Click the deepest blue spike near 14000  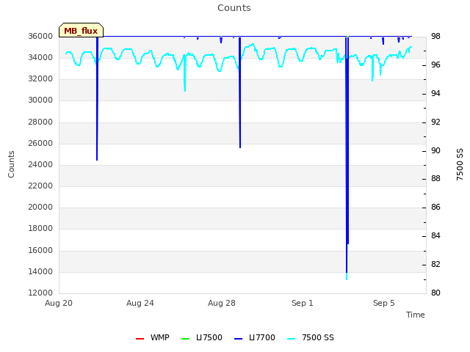(x=347, y=155)
